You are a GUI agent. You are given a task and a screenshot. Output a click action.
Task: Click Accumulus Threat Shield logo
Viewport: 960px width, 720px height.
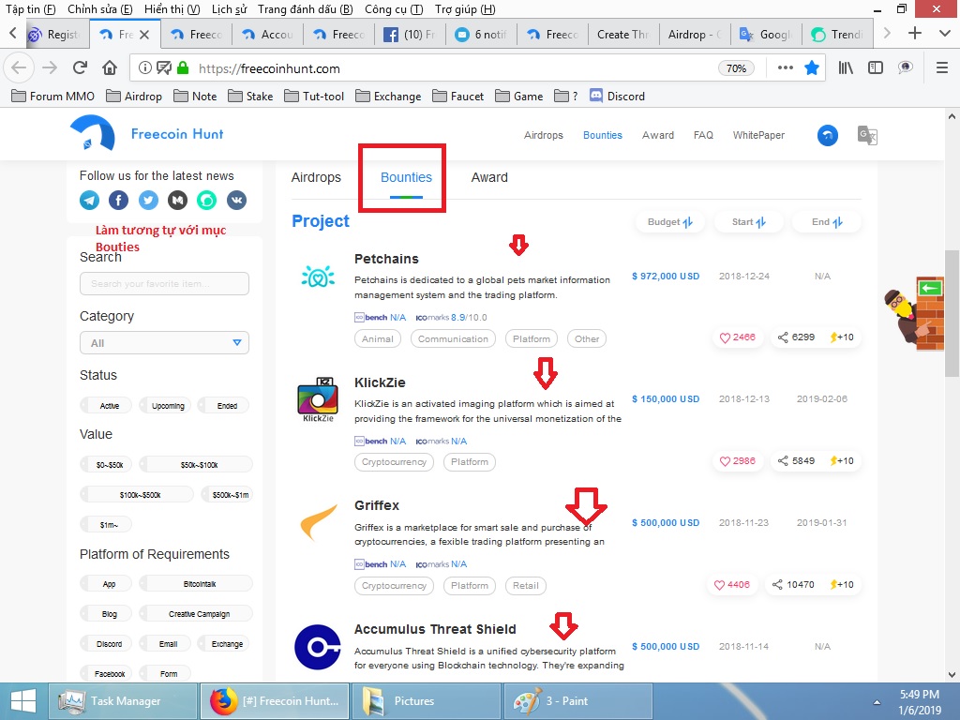click(x=318, y=647)
